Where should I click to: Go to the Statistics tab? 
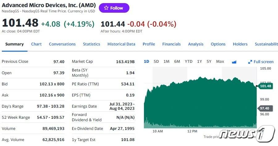(x=91, y=44)
